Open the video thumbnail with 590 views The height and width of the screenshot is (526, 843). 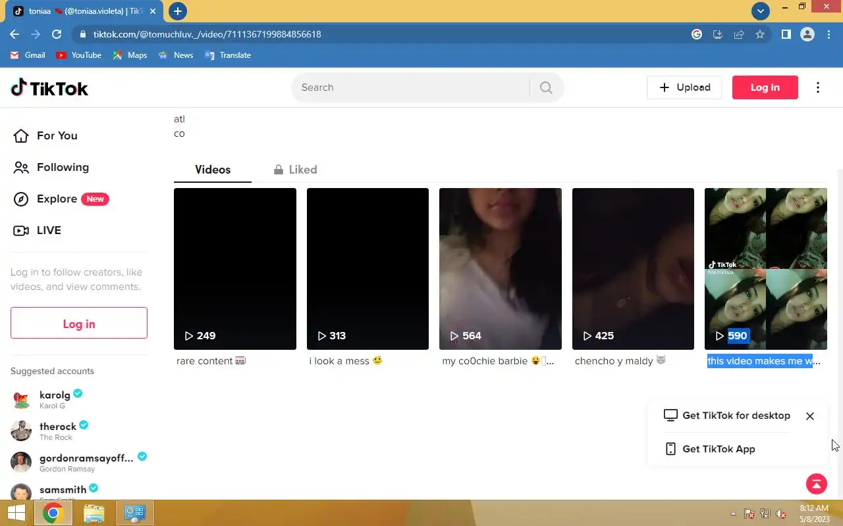click(x=766, y=269)
